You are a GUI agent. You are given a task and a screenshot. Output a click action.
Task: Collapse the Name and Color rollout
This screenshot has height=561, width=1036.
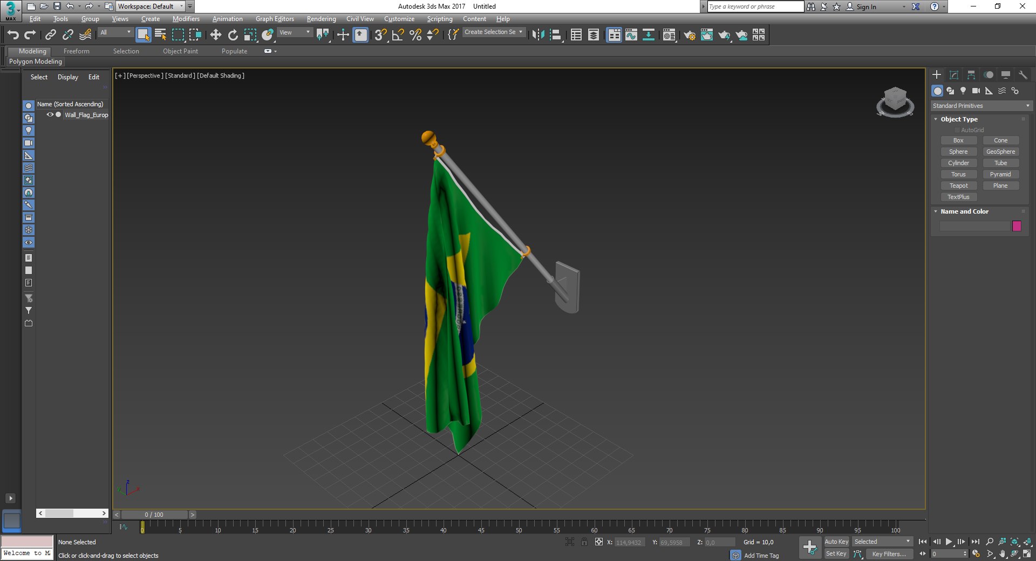(x=936, y=211)
